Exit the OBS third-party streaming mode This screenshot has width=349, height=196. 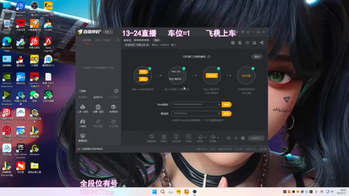coord(257,57)
